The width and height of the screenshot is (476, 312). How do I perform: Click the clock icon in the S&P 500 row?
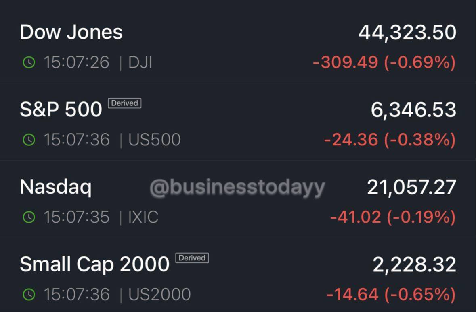pos(29,140)
